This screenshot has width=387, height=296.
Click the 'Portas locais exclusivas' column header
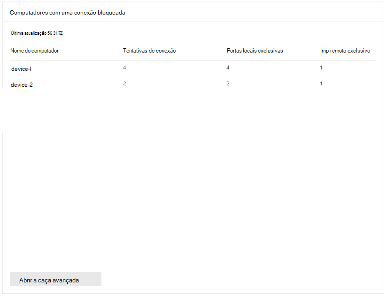pos(255,51)
